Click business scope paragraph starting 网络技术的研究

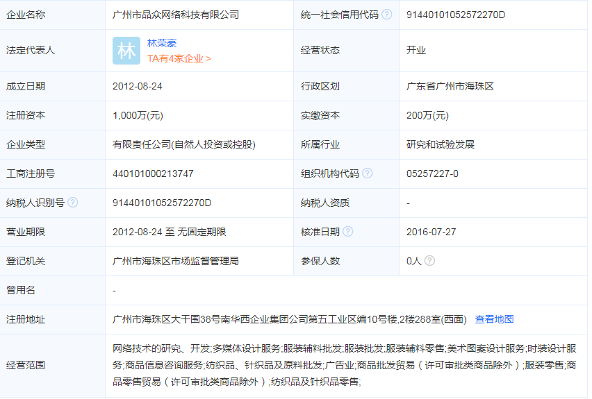tap(345, 365)
